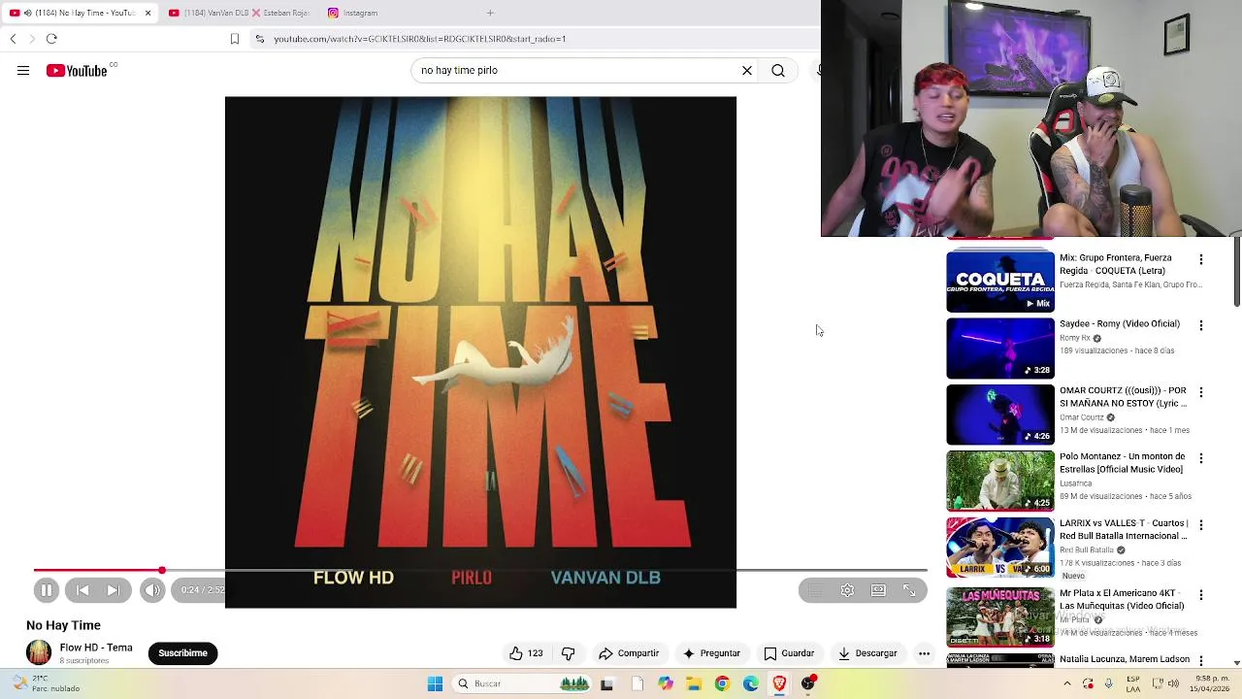Like the video with 123 likes

(x=526, y=653)
